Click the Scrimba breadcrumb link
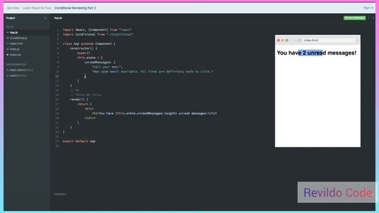The width and height of the screenshot is (379, 213). click(13, 8)
